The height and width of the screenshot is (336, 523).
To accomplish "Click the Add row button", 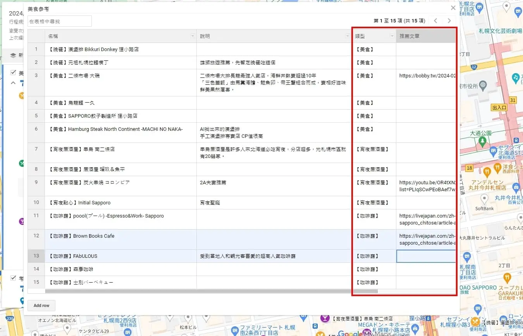I will (41, 305).
